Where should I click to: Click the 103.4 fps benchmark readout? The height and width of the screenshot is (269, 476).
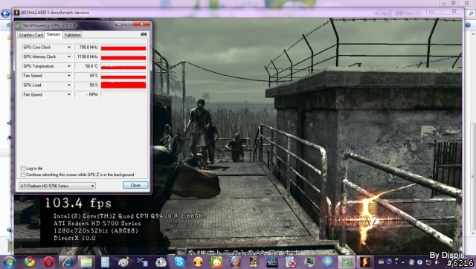(x=78, y=203)
